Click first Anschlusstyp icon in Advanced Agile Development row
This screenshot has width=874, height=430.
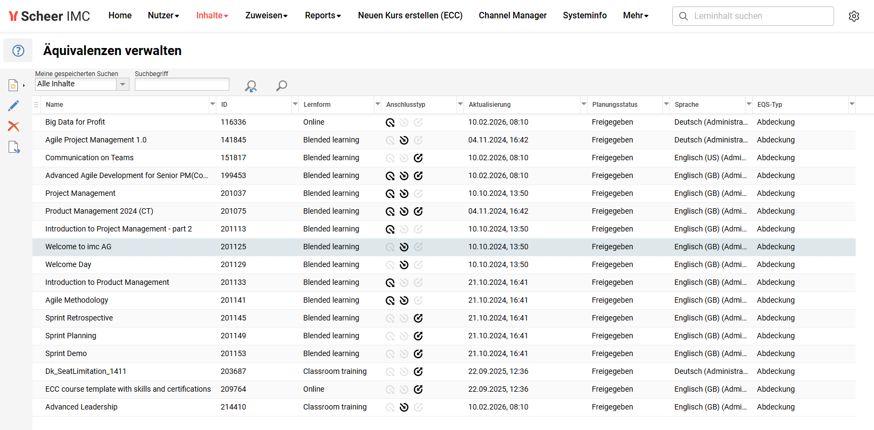(390, 176)
